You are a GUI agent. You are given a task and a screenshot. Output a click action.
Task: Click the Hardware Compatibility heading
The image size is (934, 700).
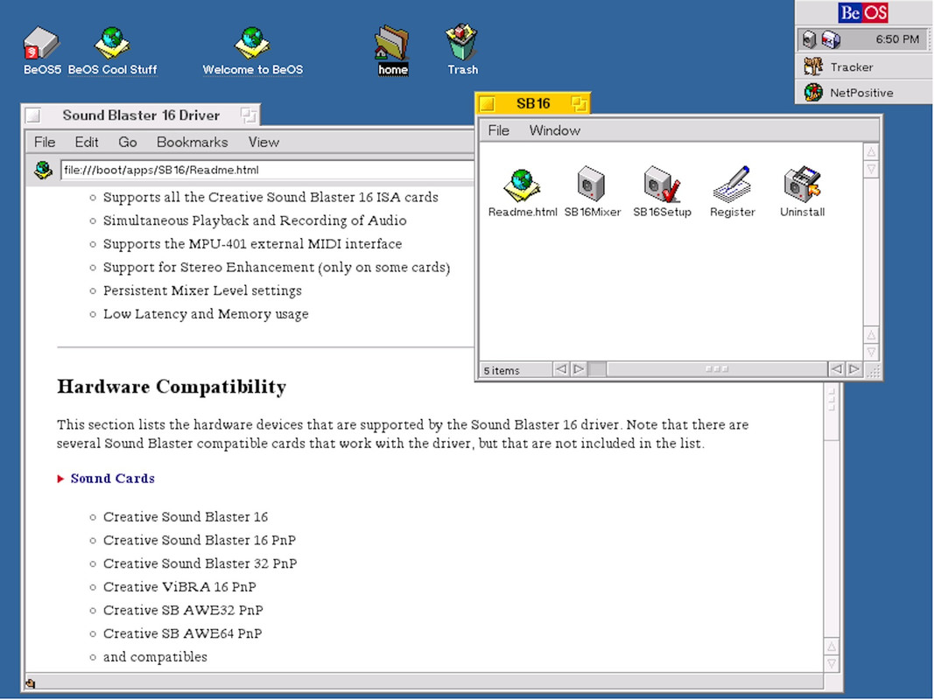coord(172,387)
